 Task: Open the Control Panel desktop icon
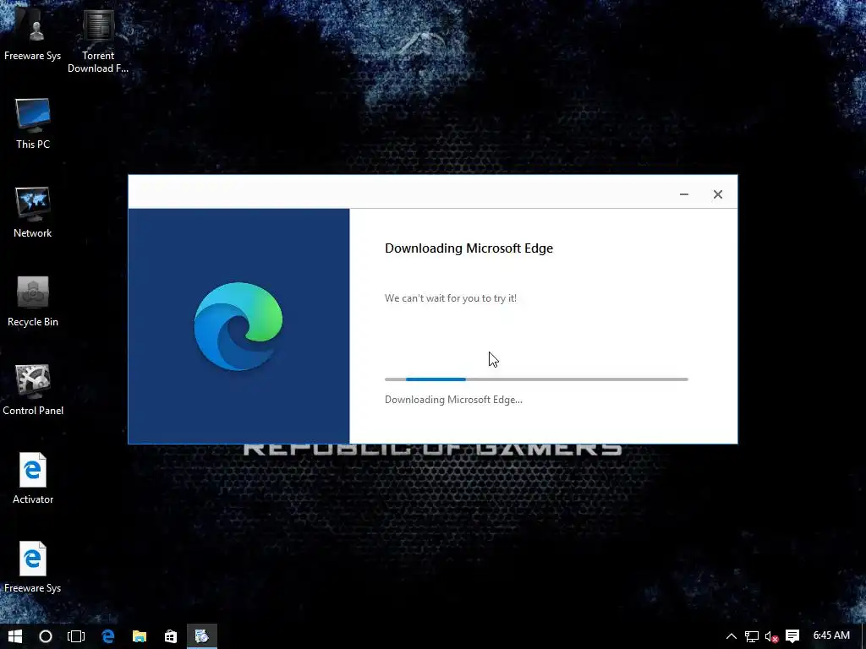click(x=33, y=390)
